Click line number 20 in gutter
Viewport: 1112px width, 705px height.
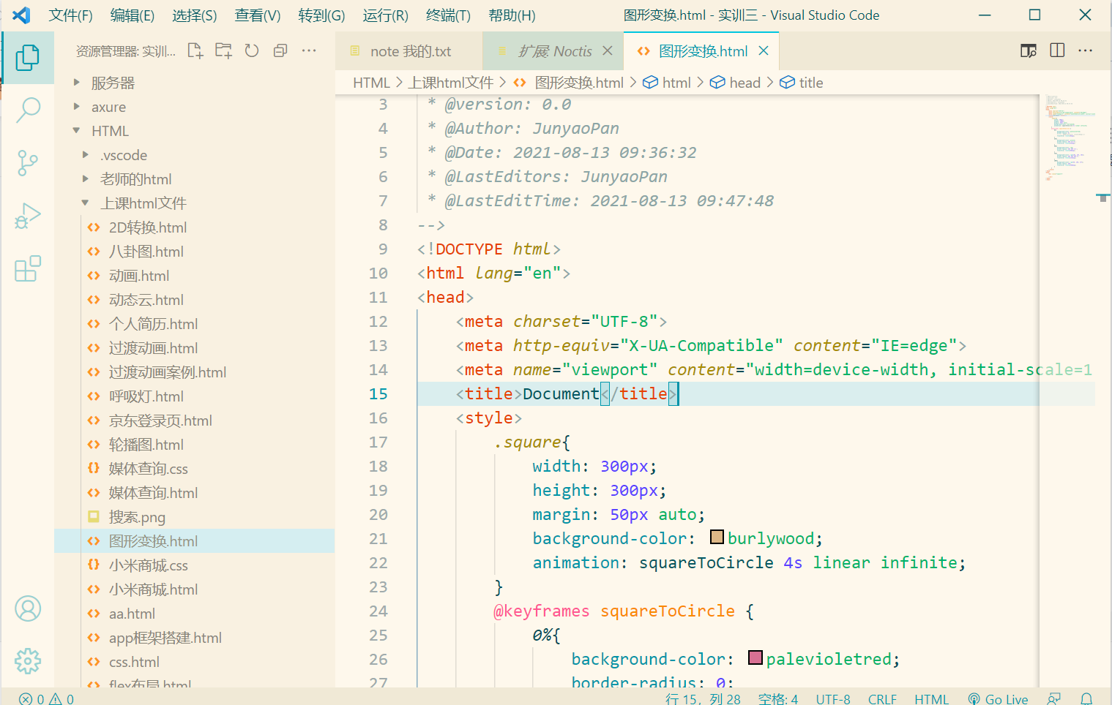tap(378, 514)
